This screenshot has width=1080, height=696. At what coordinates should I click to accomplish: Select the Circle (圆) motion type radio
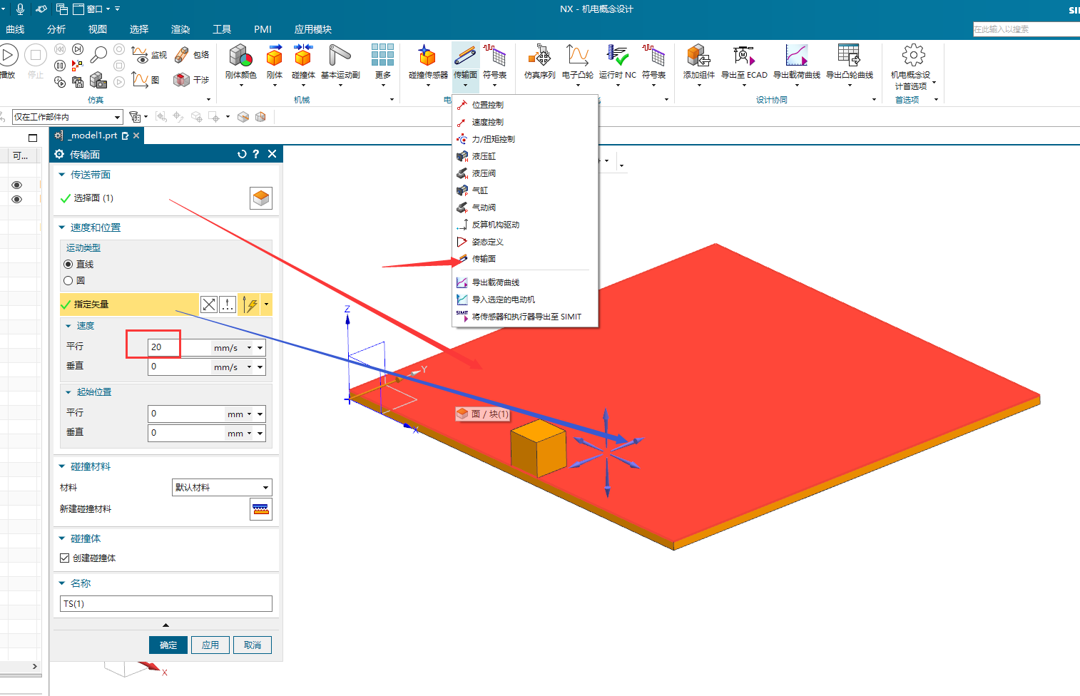click(x=68, y=281)
